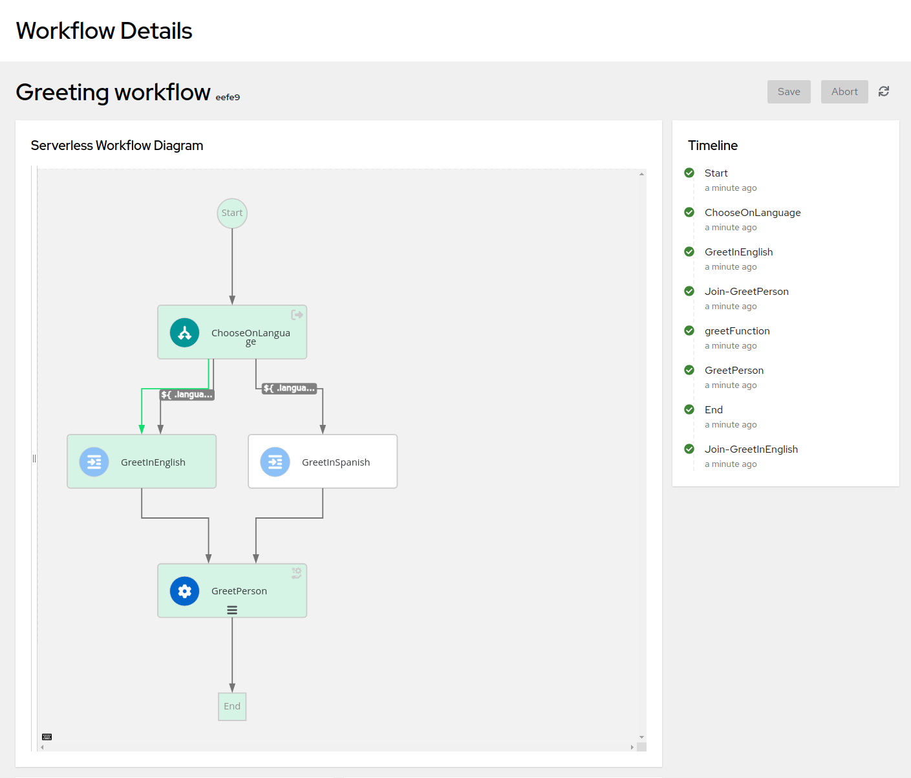Select the branch icon on ChooseOnLanguage node
The width and height of the screenshot is (911, 778).
click(185, 332)
